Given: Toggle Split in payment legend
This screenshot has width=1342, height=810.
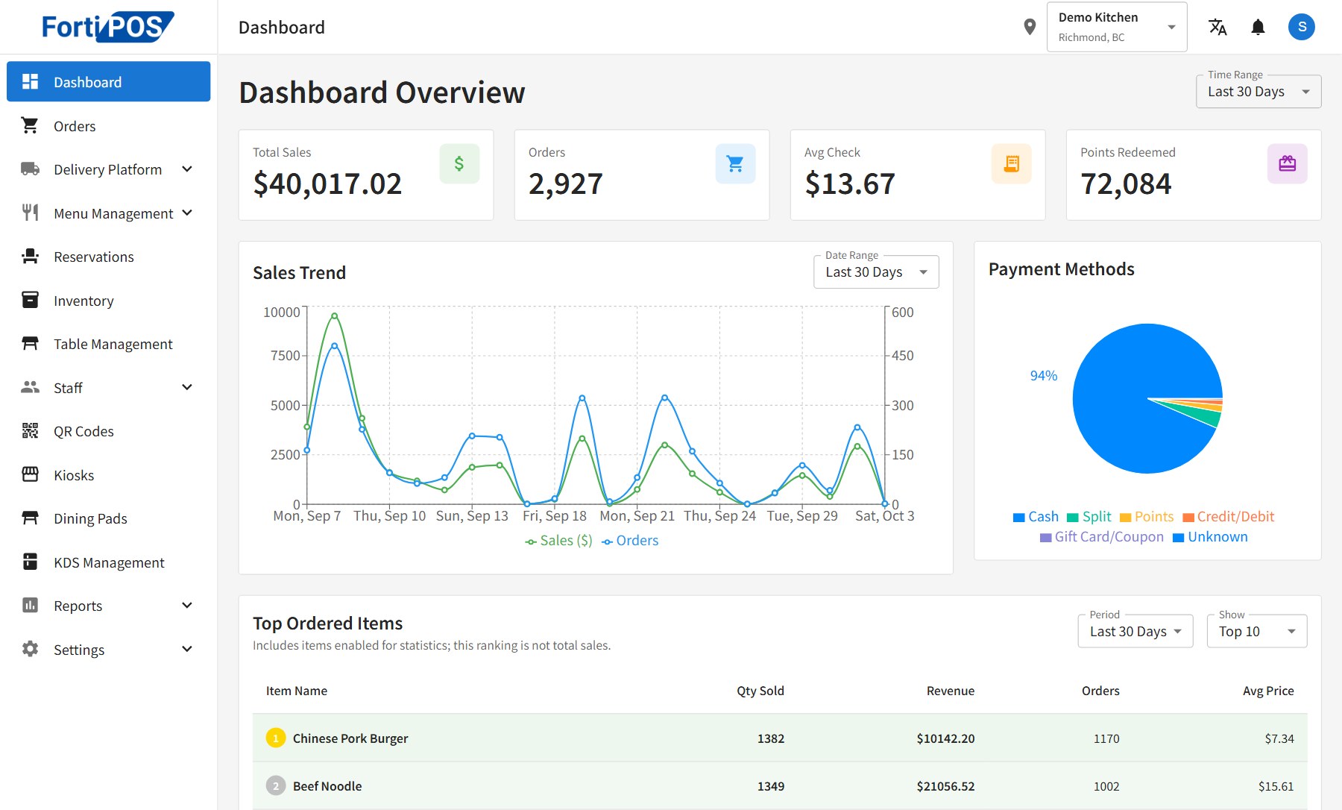Looking at the screenshot, I should (1089, 517).
